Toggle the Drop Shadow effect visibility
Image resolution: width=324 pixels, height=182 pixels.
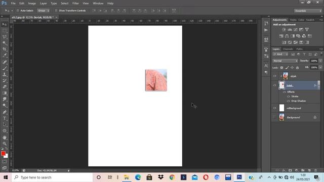(289, 101)
